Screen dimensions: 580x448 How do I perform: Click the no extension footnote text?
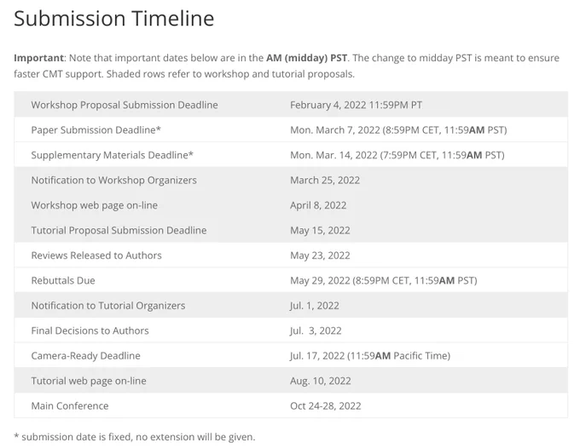point(135,437)
